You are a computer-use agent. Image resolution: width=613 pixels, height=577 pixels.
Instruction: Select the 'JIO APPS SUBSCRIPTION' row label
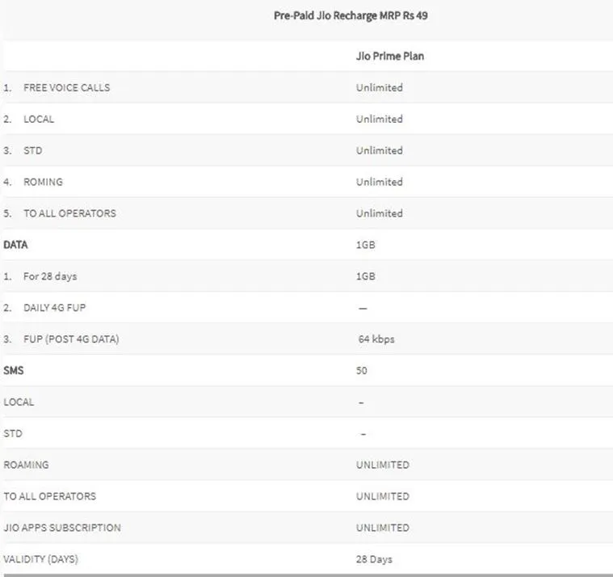click(x=62, y=528)
